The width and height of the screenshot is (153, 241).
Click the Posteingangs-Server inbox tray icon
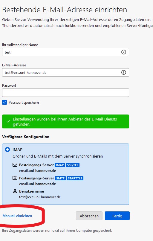click(x=15, y=165)
